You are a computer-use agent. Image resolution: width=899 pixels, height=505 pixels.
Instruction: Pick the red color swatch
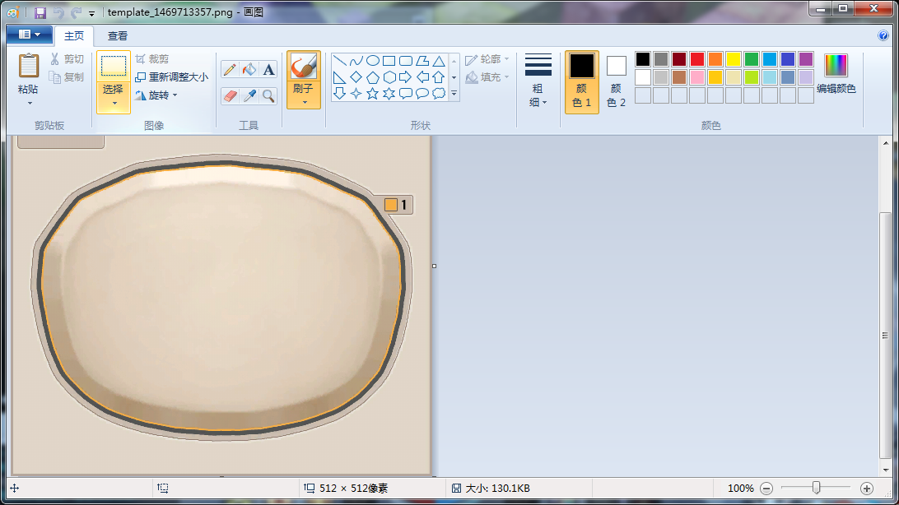tap(697, 59)
